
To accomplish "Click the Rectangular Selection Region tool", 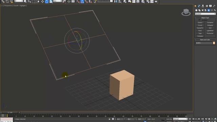I will 34,1.
